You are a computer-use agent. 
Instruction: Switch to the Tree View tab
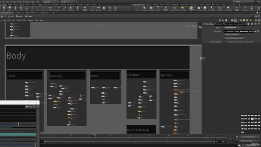click(18, 13)
